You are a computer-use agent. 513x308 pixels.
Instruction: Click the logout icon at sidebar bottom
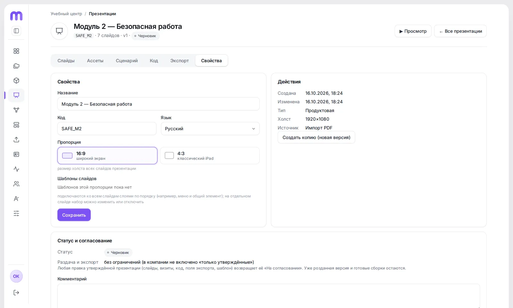pos(16,293)
